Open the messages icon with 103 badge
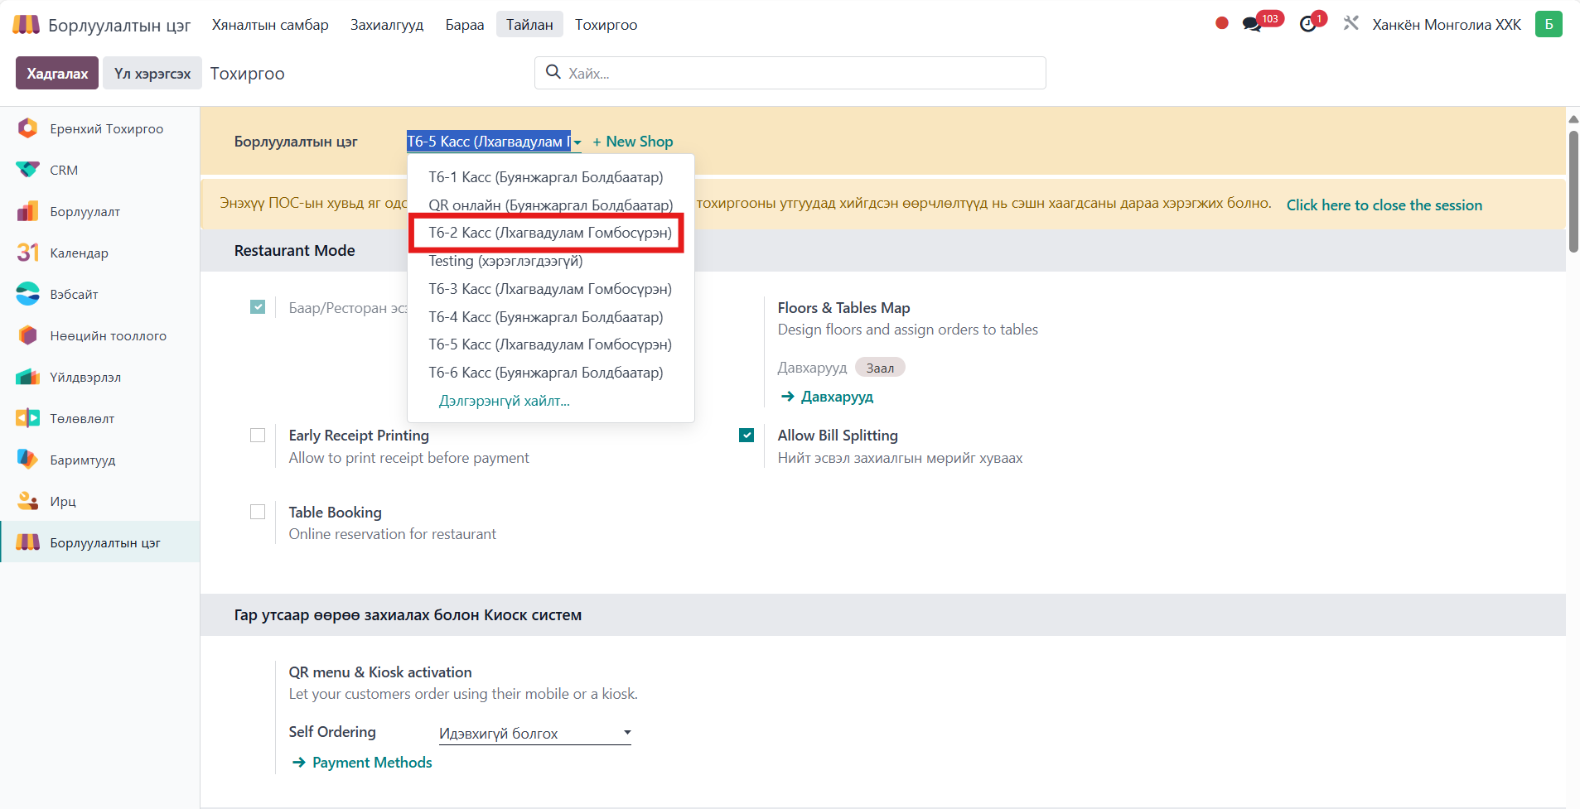 coord(1252,24)
